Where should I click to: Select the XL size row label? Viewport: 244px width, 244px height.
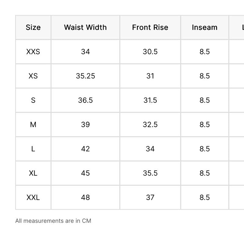[33, 173]
